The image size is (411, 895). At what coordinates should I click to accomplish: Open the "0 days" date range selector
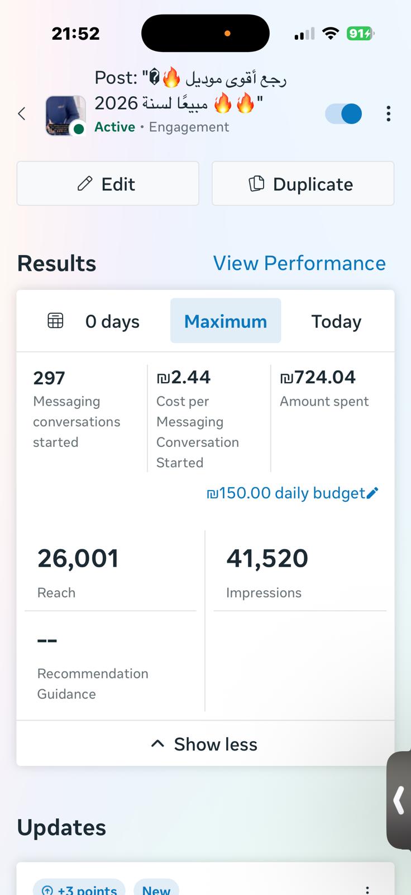click(112, 321)
